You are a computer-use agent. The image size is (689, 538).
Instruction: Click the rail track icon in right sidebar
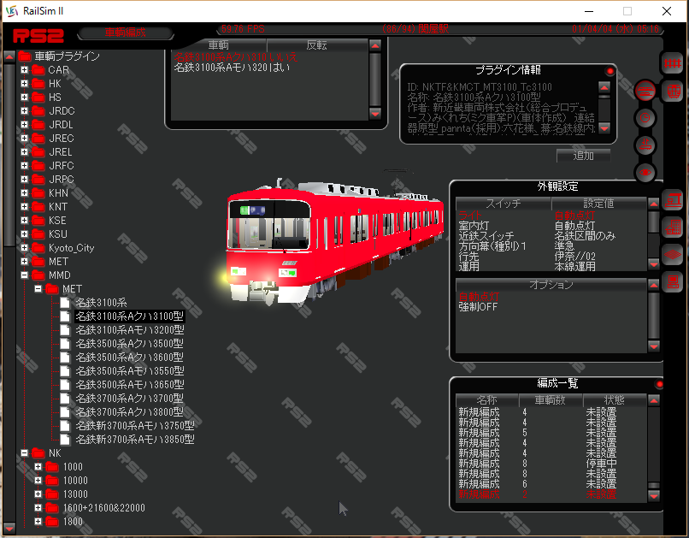pyautogui.click(x=673, y=63)
